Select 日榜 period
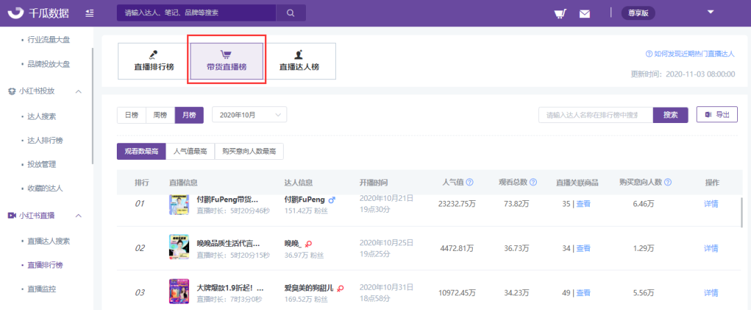 click(x=131, y=115)
